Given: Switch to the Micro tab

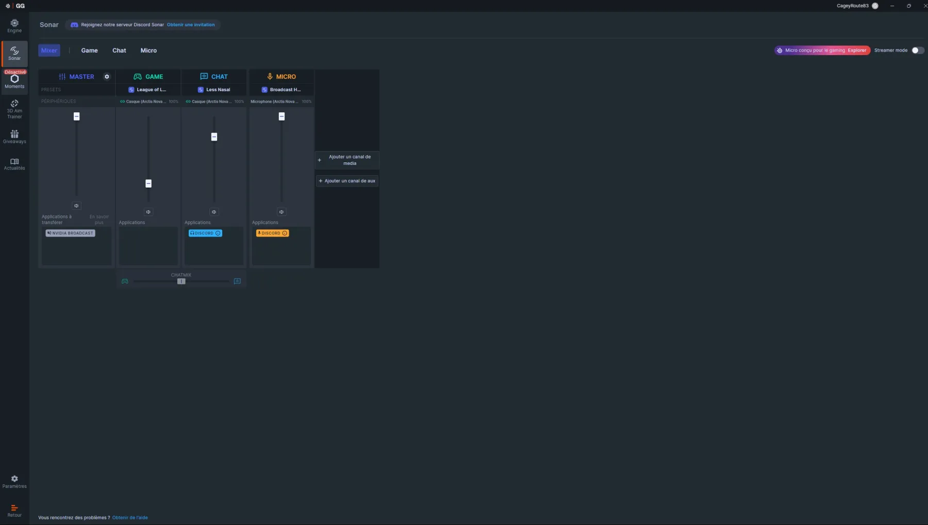Looking at the screenshot, I should click(148, 50).
